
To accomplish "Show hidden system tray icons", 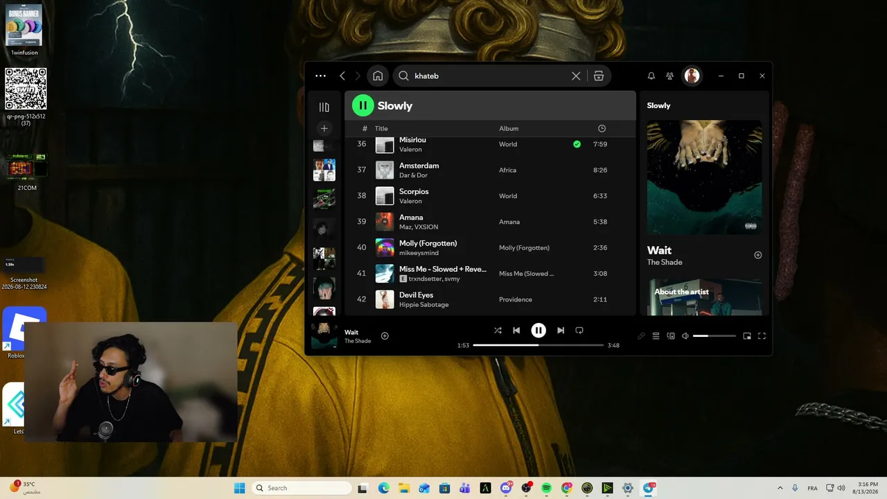I will [780, 488].
